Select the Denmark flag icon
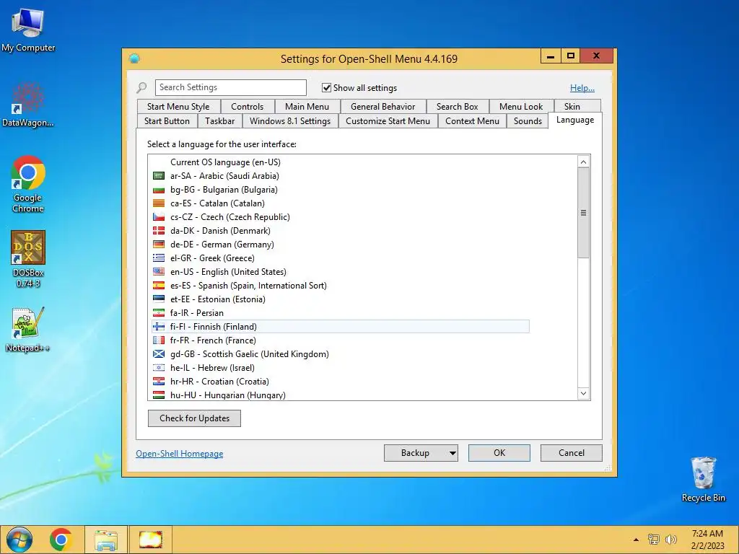 159,230
